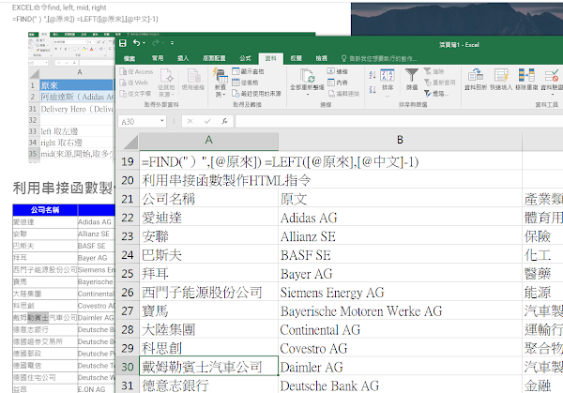Switch to the 常用 (Home) ribbon tab

point(158,58)
